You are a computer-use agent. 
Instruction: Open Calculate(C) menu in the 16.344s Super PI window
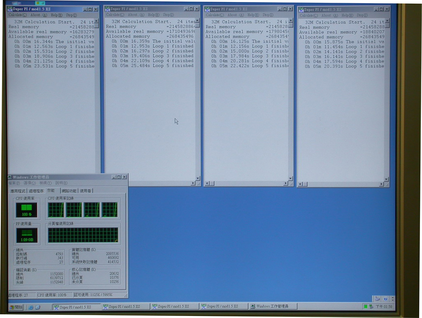click(18, 15)
